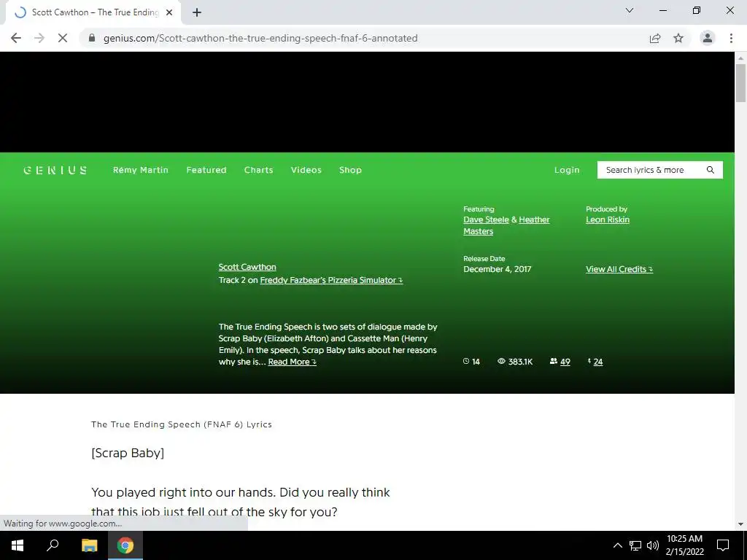This screenshot has width=747, height=560.
Task: Share this page icon in address bar
Action: tap(655, 38)
